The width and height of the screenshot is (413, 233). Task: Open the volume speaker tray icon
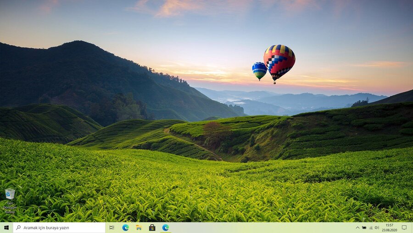(x=377, y=227)
